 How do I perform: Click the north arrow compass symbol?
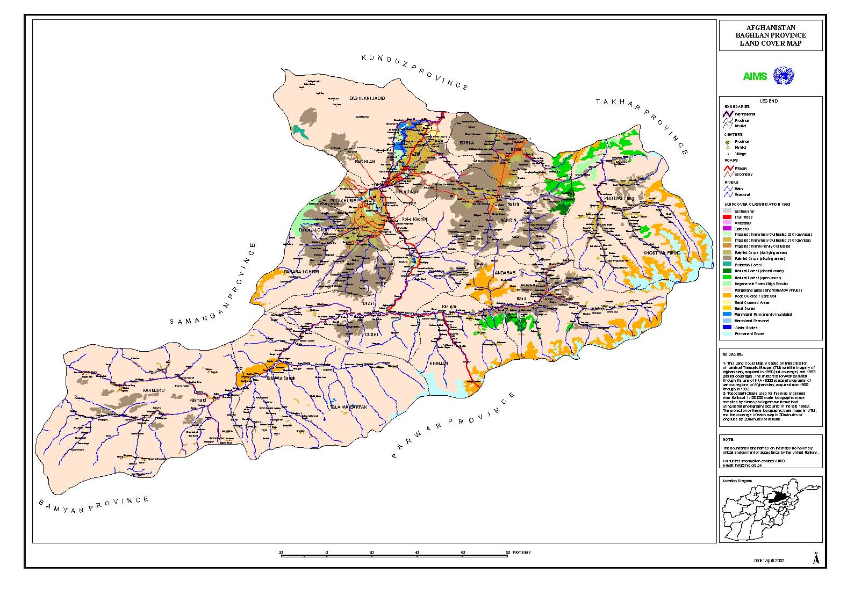coord(816,558)
